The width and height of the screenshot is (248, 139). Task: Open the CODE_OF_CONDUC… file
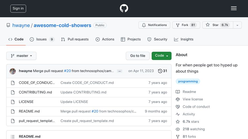[x=37, y=83]
